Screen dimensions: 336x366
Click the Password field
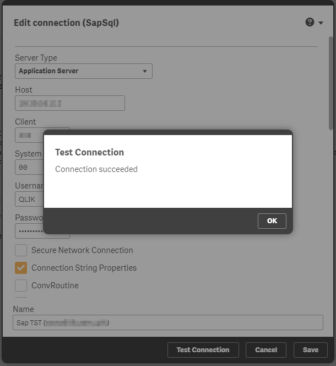coord(29,230)
